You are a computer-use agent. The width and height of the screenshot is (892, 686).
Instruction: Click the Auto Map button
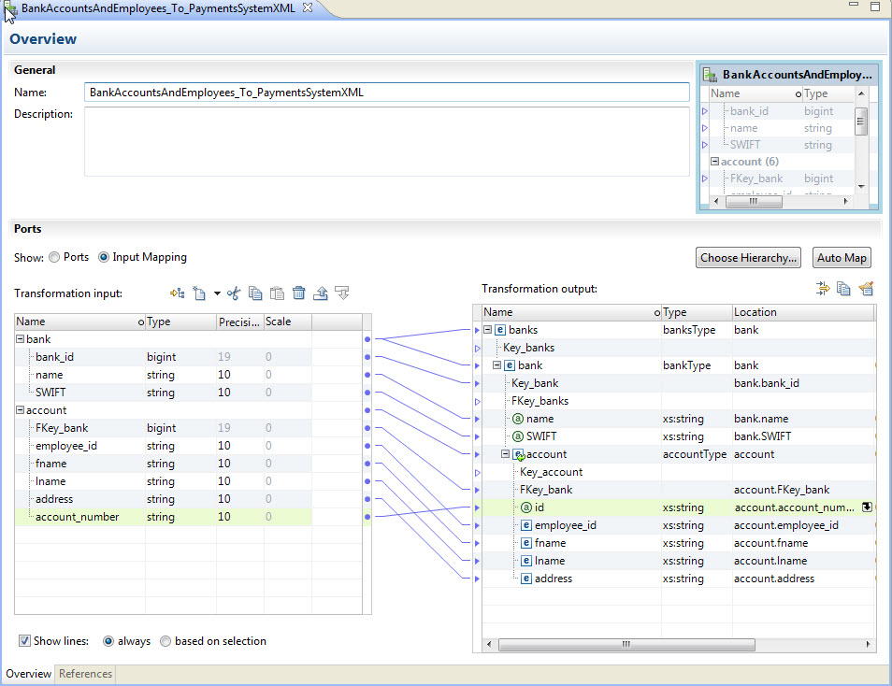[x=842, y=258]
